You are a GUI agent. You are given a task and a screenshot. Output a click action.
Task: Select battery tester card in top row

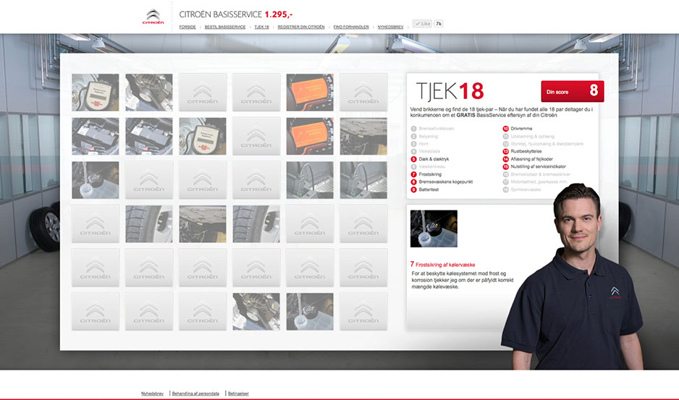(x=96, y=92)
